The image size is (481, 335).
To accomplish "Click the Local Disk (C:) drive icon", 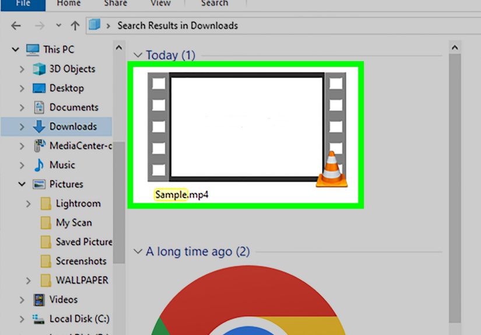I will (x=38, y=319).
